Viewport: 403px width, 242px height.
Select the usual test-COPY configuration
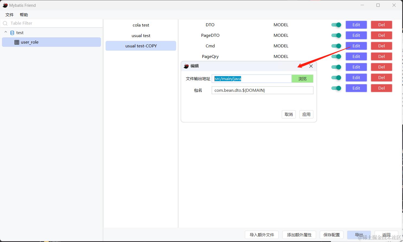pyautogui.click(x=141, y=46)
